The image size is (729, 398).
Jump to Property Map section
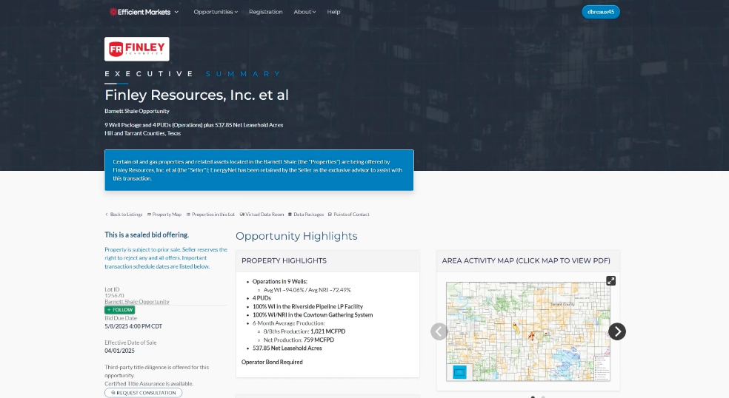click(x=164, y=215)
